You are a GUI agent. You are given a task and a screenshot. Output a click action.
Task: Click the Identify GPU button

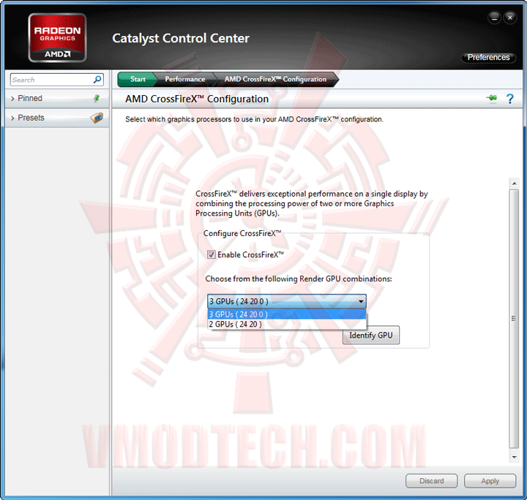[371, 336]
